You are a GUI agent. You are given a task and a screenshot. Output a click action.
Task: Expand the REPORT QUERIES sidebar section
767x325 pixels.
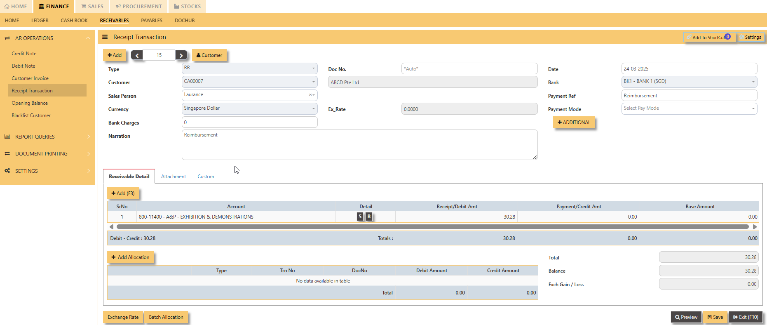point(47,137)
